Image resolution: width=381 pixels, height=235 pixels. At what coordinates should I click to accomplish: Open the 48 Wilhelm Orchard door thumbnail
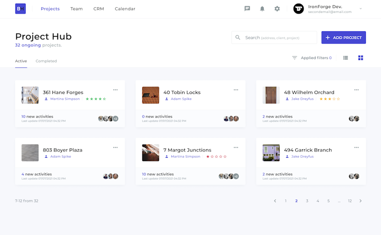tap(271, 95)
